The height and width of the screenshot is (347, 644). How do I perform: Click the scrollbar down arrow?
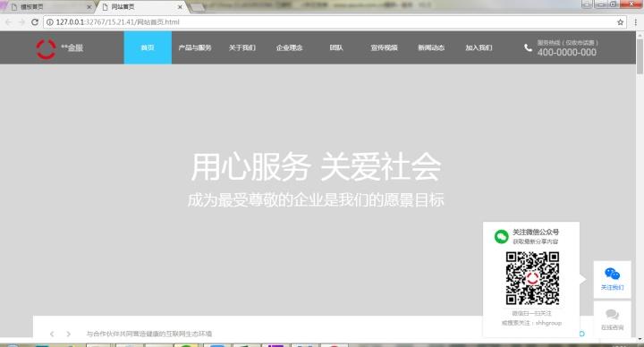click(x=640, y=340)
